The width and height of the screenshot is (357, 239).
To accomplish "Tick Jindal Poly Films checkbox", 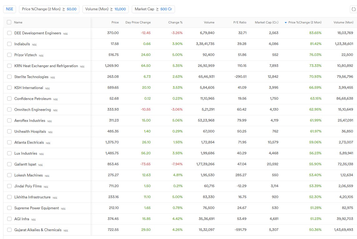I will (x=9, y=186).
